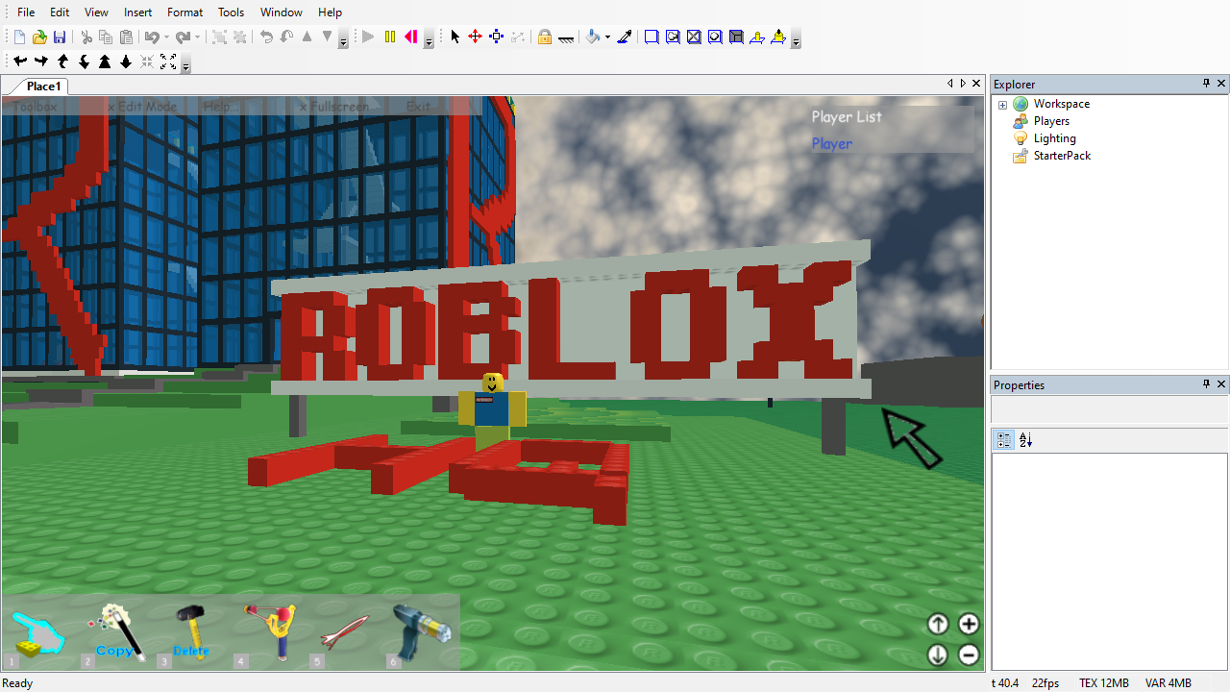Toggle the in-game Edit Mode option

click(142, 107)
